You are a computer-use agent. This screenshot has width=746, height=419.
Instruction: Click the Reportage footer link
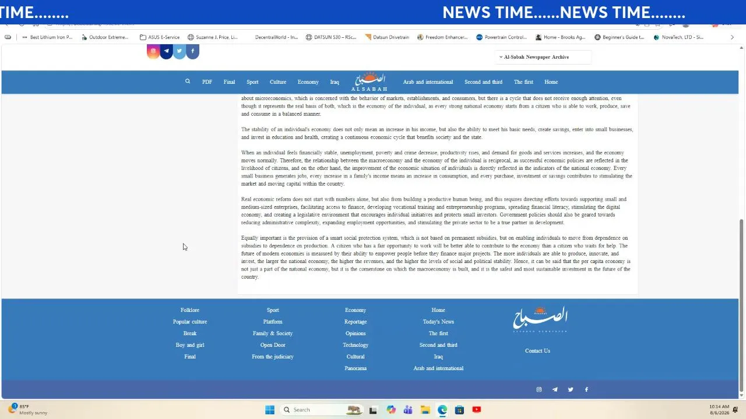coord(356,322)
